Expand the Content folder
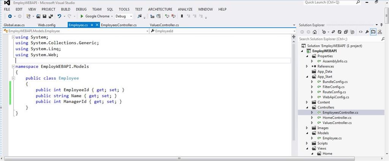The height and width of the screenshot is (161, 389). (x=307, y=102)
